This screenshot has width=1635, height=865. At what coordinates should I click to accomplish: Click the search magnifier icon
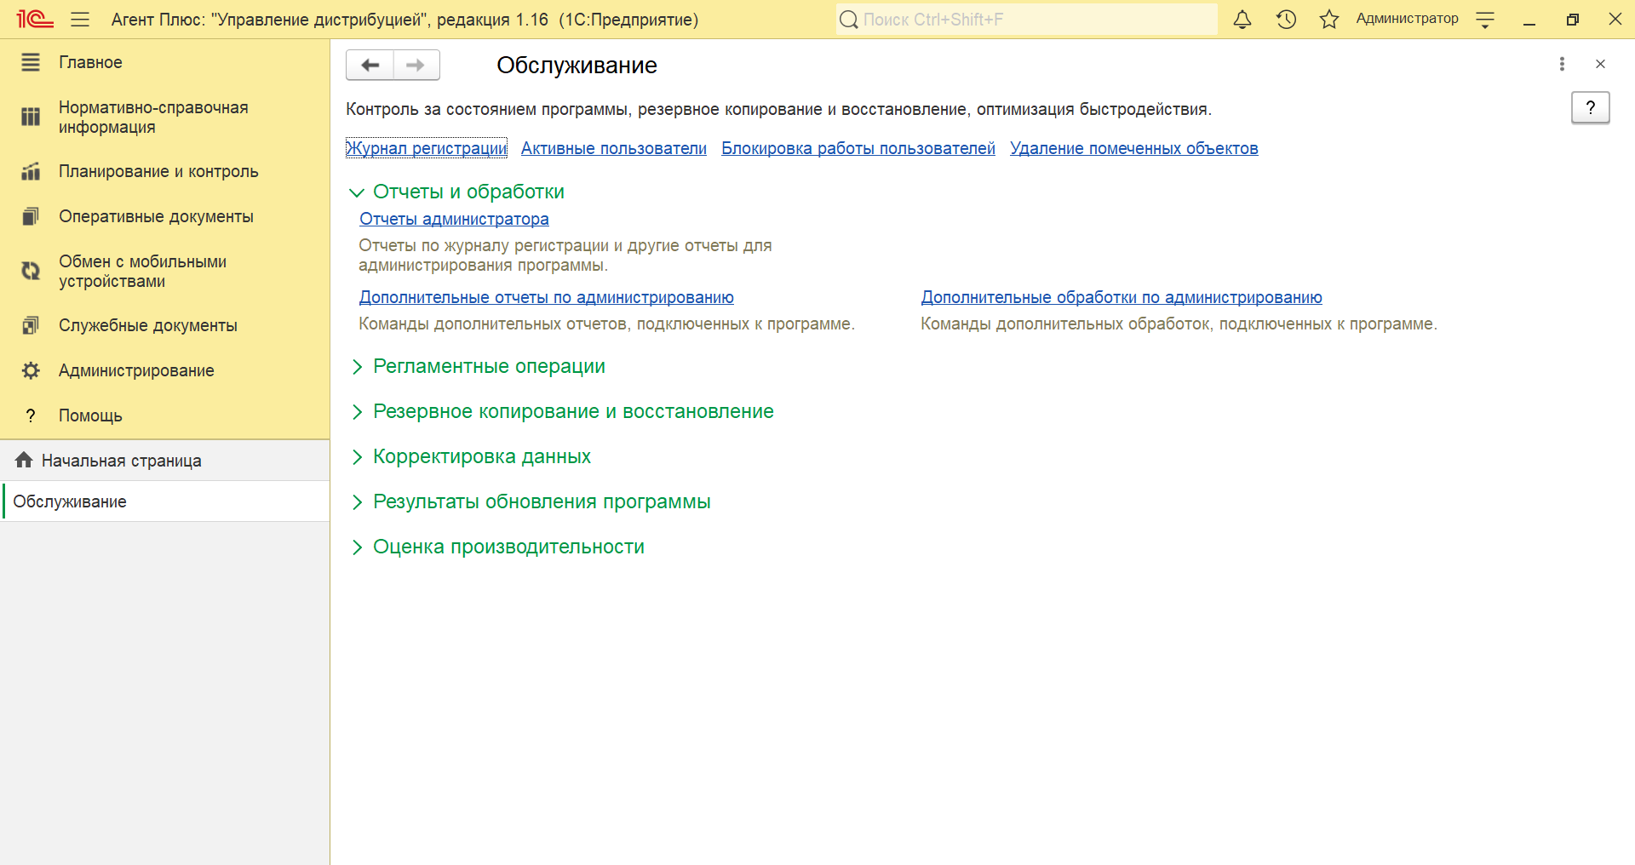[849, 20]
